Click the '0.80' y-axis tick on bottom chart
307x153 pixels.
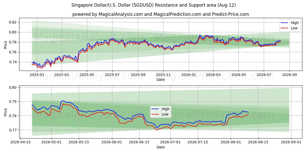13,87
